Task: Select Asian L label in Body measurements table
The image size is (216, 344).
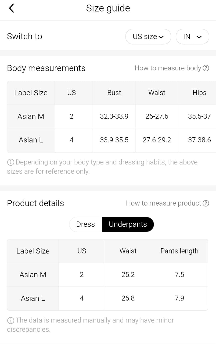Action: [x=31, y=140]
